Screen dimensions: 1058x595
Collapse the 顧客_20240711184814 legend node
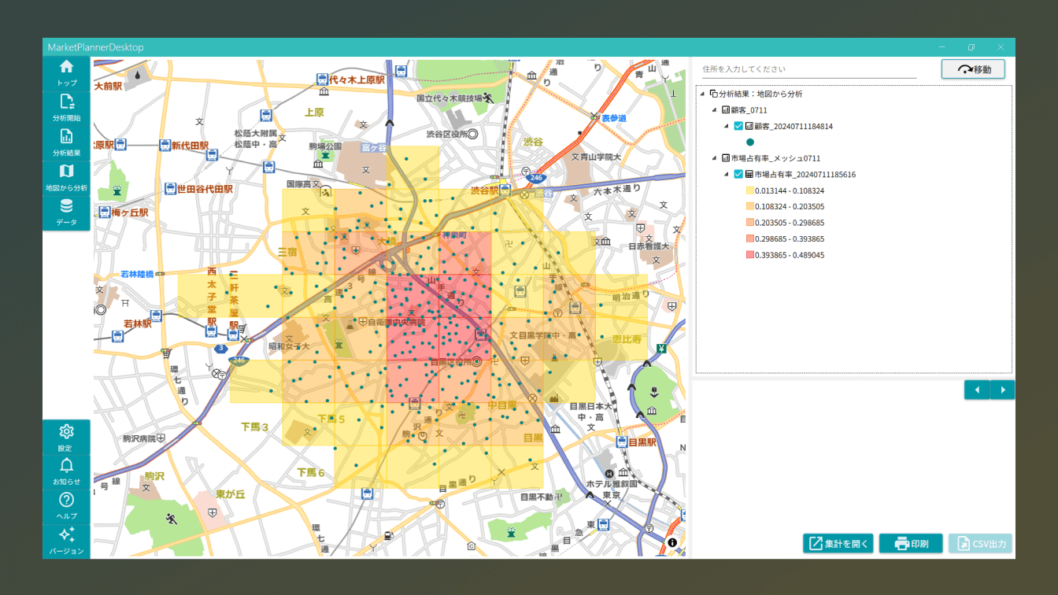(x=727, y=126)
